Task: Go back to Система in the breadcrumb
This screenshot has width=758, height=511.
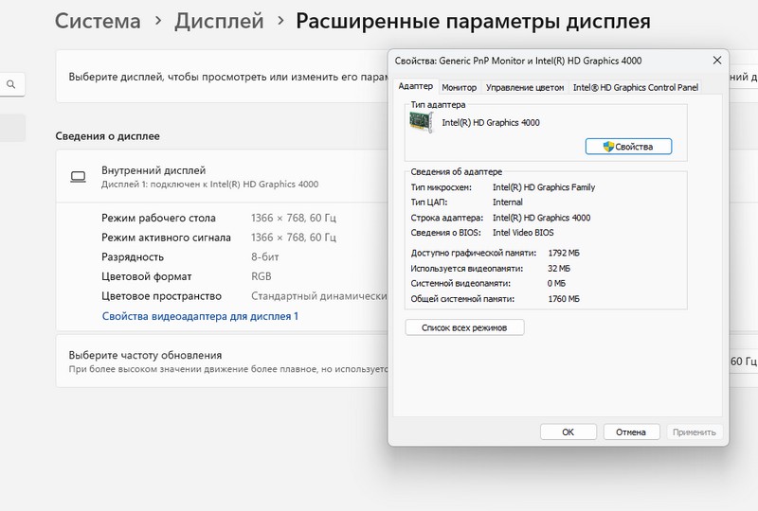Action: tap(99, 21)
